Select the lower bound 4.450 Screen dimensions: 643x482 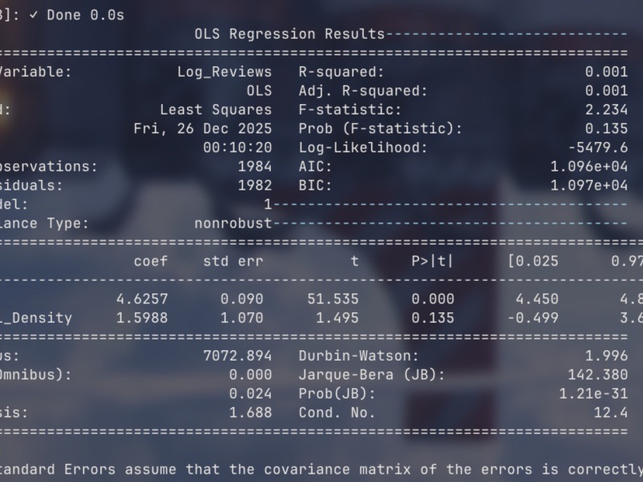[537, 299]
